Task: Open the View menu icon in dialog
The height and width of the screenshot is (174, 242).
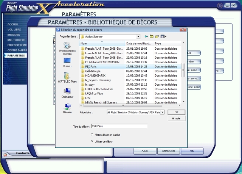Action: pyautogui.click(x=163, y=36)
